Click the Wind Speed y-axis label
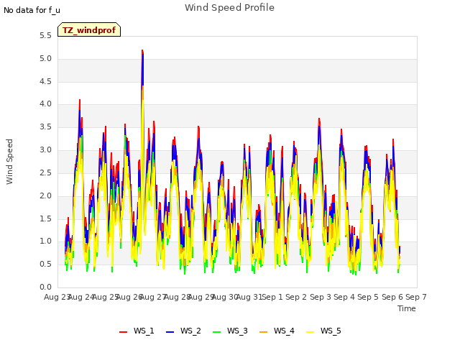The height and width of the screenshot is (345, 460). coord(9,162)
